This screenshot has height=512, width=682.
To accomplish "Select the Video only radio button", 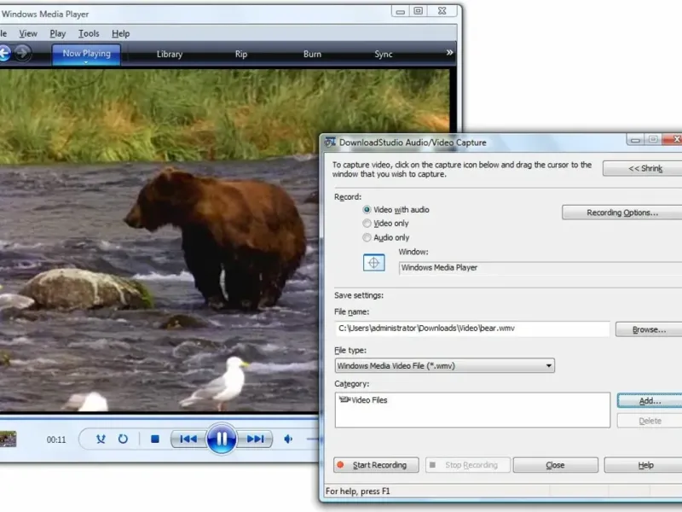I will click(367, 224).
